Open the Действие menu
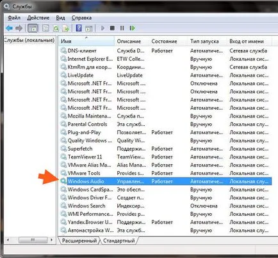The width and height of the screenshot is (278, 258). click(38, 18)
